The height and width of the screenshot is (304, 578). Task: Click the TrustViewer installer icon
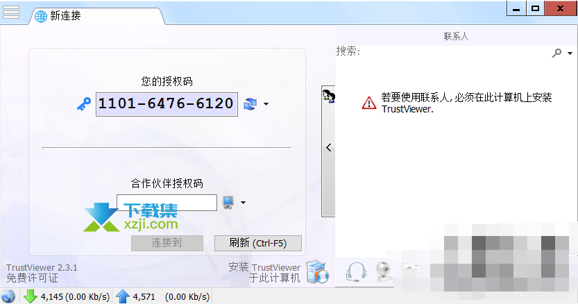coord(316,272)
